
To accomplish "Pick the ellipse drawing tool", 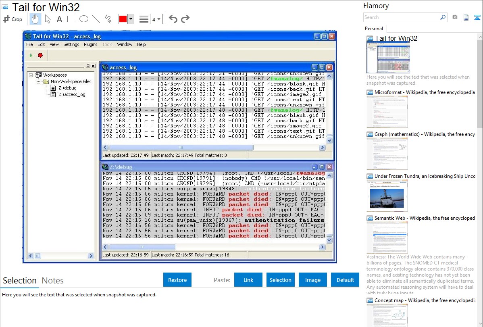I will (83, 19).
